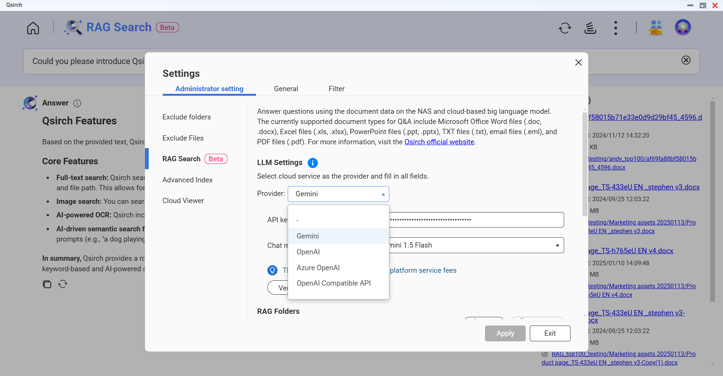723x376 pixels.
Task: Regenerate the answer with refresh icon
Action: pyautogui.click(x=63, y=284)
